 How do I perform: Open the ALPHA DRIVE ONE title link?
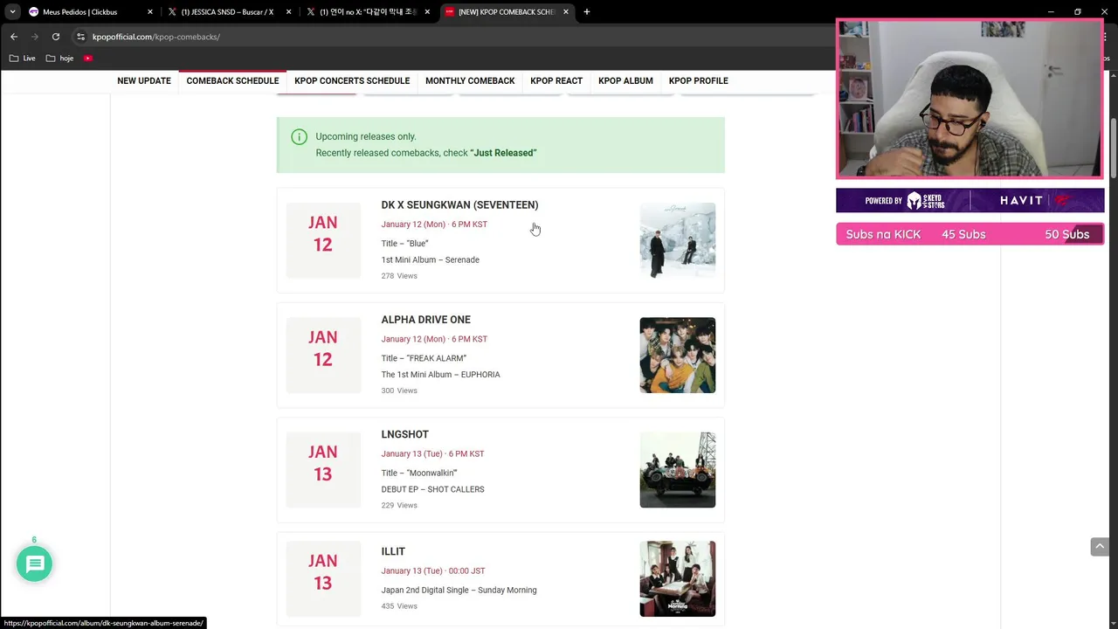click(425, 320)
